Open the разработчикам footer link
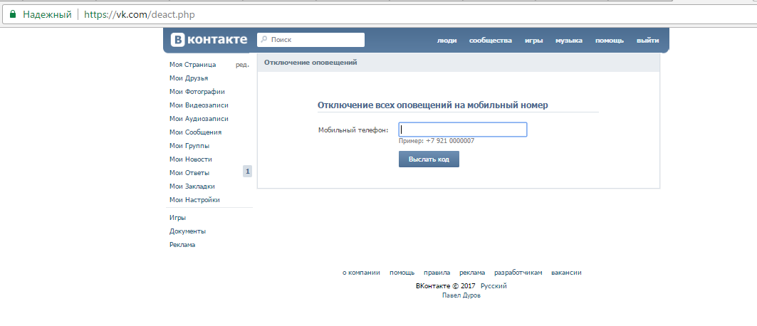This screenshot has width=757, height=326. [x=518, y=273]
